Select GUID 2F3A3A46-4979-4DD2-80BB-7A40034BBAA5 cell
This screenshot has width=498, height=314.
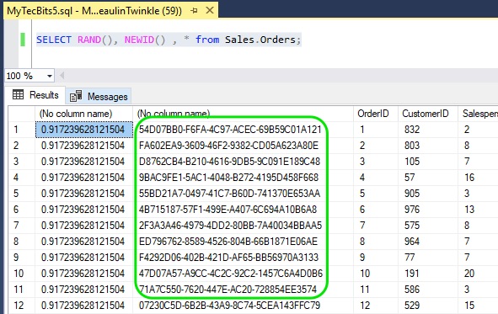click(x=243, y=226)
